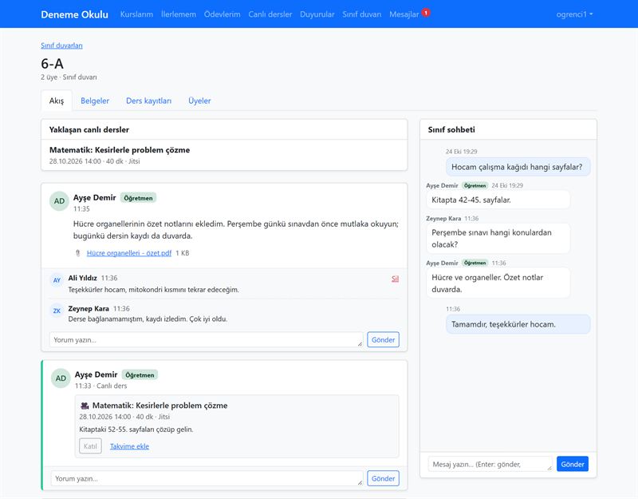638x499 pixels.
Task: Open Duyurular in the navbar
Action: 317,14
